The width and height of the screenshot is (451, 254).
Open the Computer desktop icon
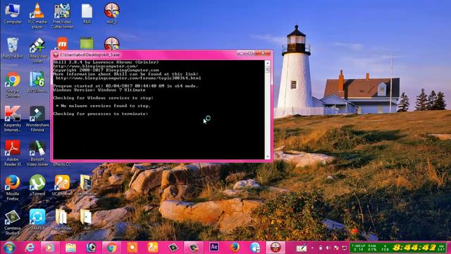13,14
